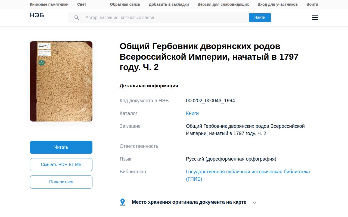Open Обратная связь link
348x217 pixels.
pyautogui.click(x=125, y=4)
